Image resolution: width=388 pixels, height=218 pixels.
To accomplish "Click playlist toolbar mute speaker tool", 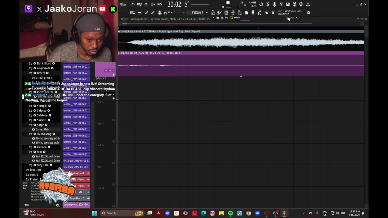I will [226, 18].
